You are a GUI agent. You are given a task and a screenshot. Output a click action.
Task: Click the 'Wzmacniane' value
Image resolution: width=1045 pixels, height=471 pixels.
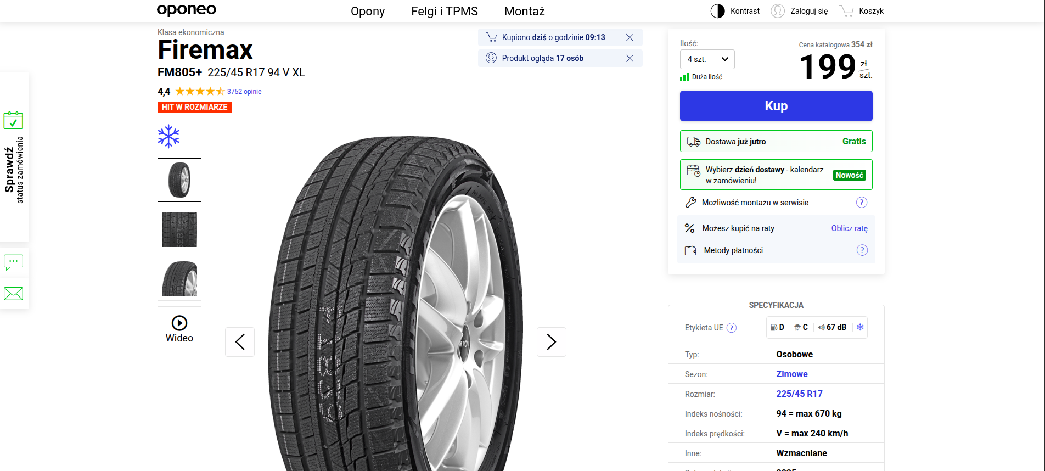click(801, 453)
